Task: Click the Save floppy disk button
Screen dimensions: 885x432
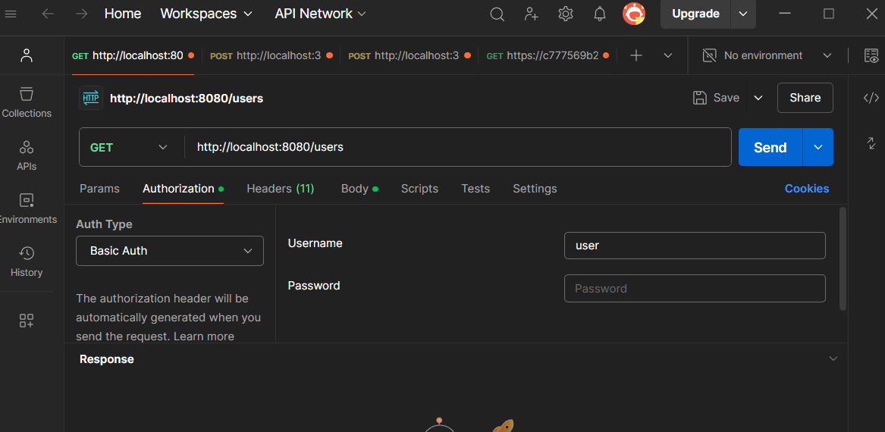Action: [716, 98]
